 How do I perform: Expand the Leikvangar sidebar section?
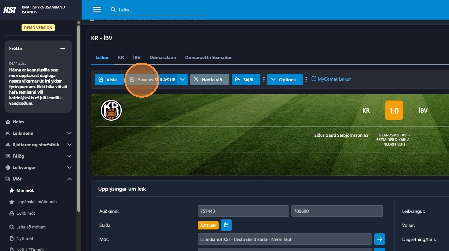click(38, 167)
